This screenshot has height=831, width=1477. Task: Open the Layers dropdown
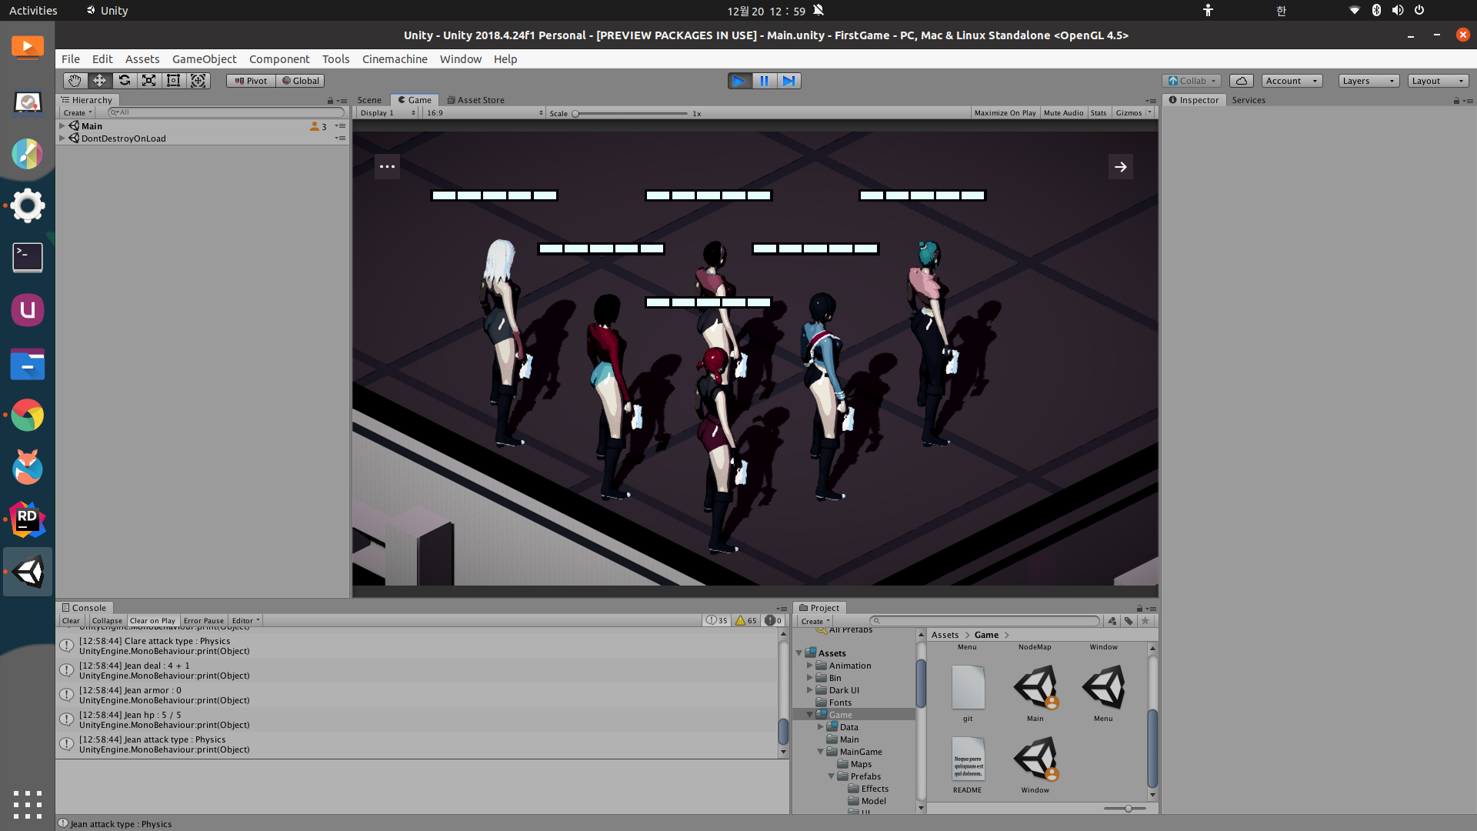click(1369, 81)
